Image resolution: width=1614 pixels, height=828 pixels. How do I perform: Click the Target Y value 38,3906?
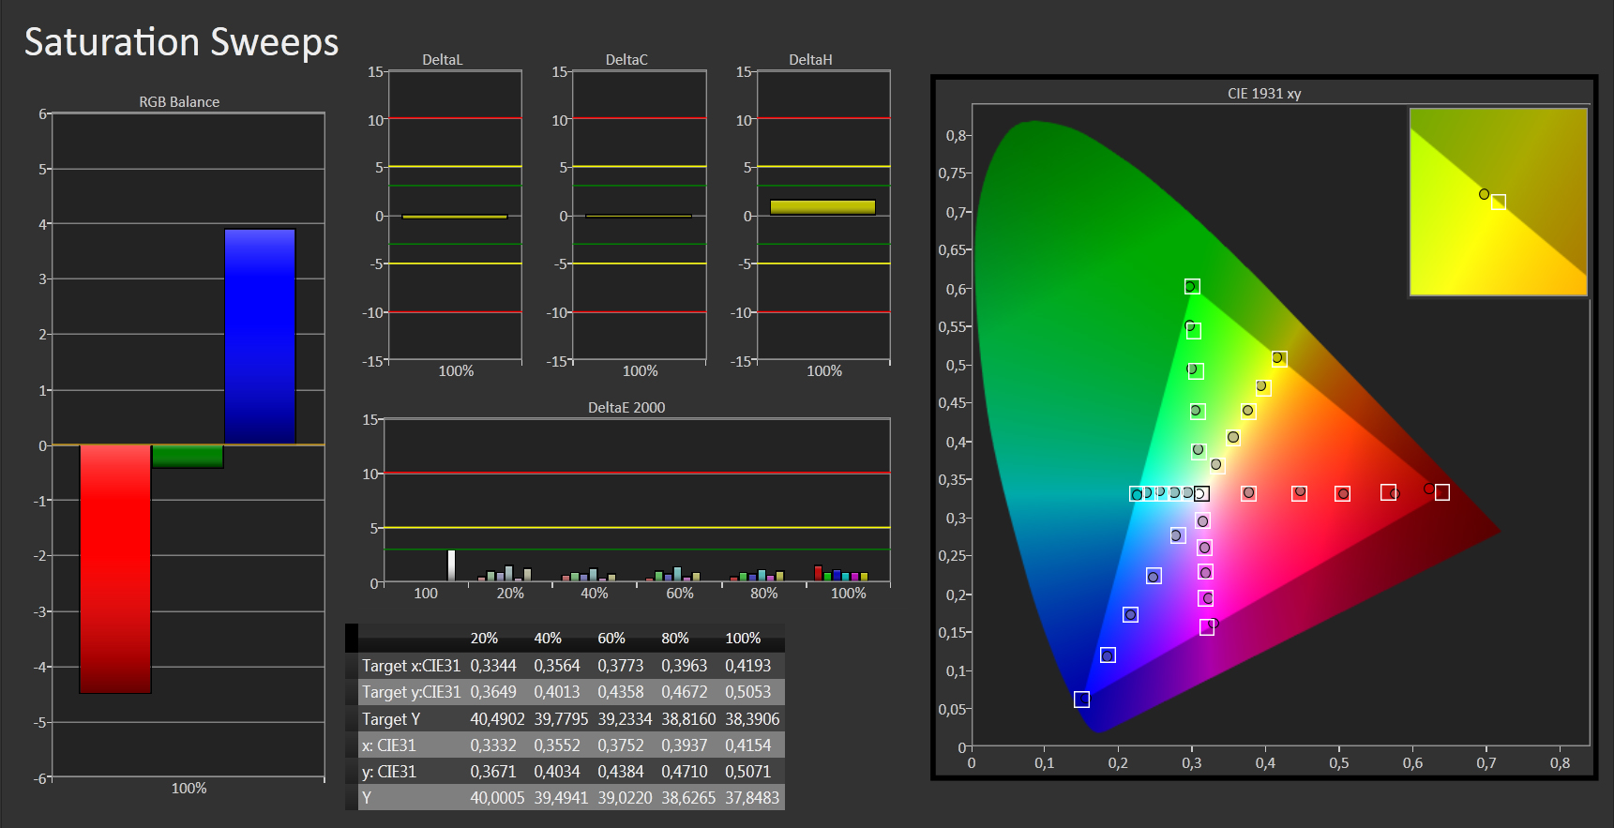pyautogui.click(x=752, y=719)
